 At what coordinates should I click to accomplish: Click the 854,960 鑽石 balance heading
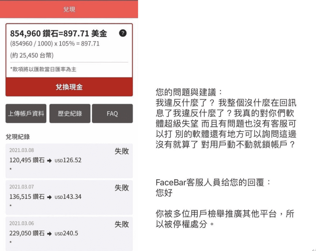tap(59, 33)
